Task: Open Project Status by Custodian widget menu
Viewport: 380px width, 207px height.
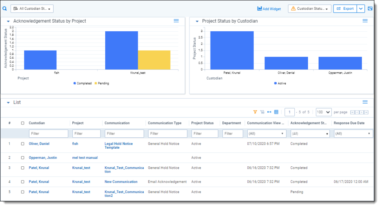Action: 365,21
